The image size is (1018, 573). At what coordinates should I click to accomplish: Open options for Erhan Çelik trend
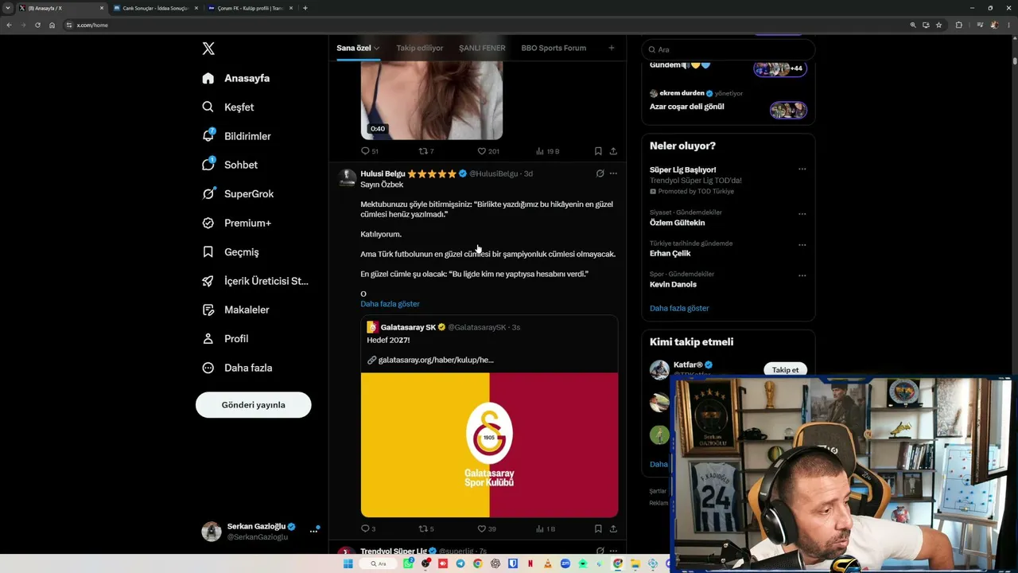tap(802, 245)
